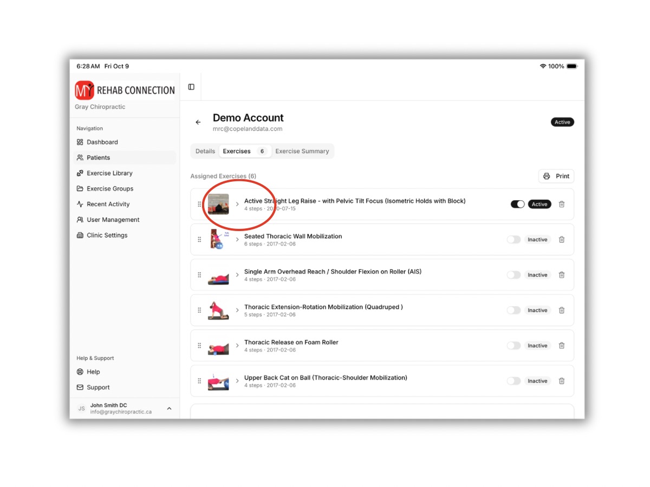The height and width of the screenshot is (487, 650).
Task: Click the Wi-Fi status icon
Action: [x=543, y=67]
